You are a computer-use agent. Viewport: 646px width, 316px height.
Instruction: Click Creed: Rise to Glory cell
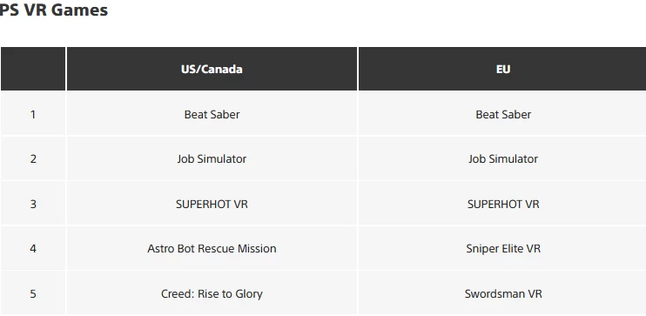212,293
